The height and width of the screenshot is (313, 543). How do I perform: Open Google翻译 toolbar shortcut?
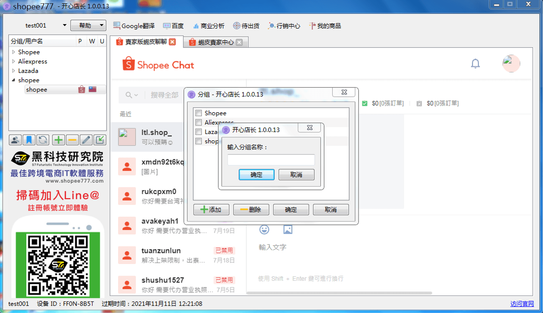pos(134,26)
